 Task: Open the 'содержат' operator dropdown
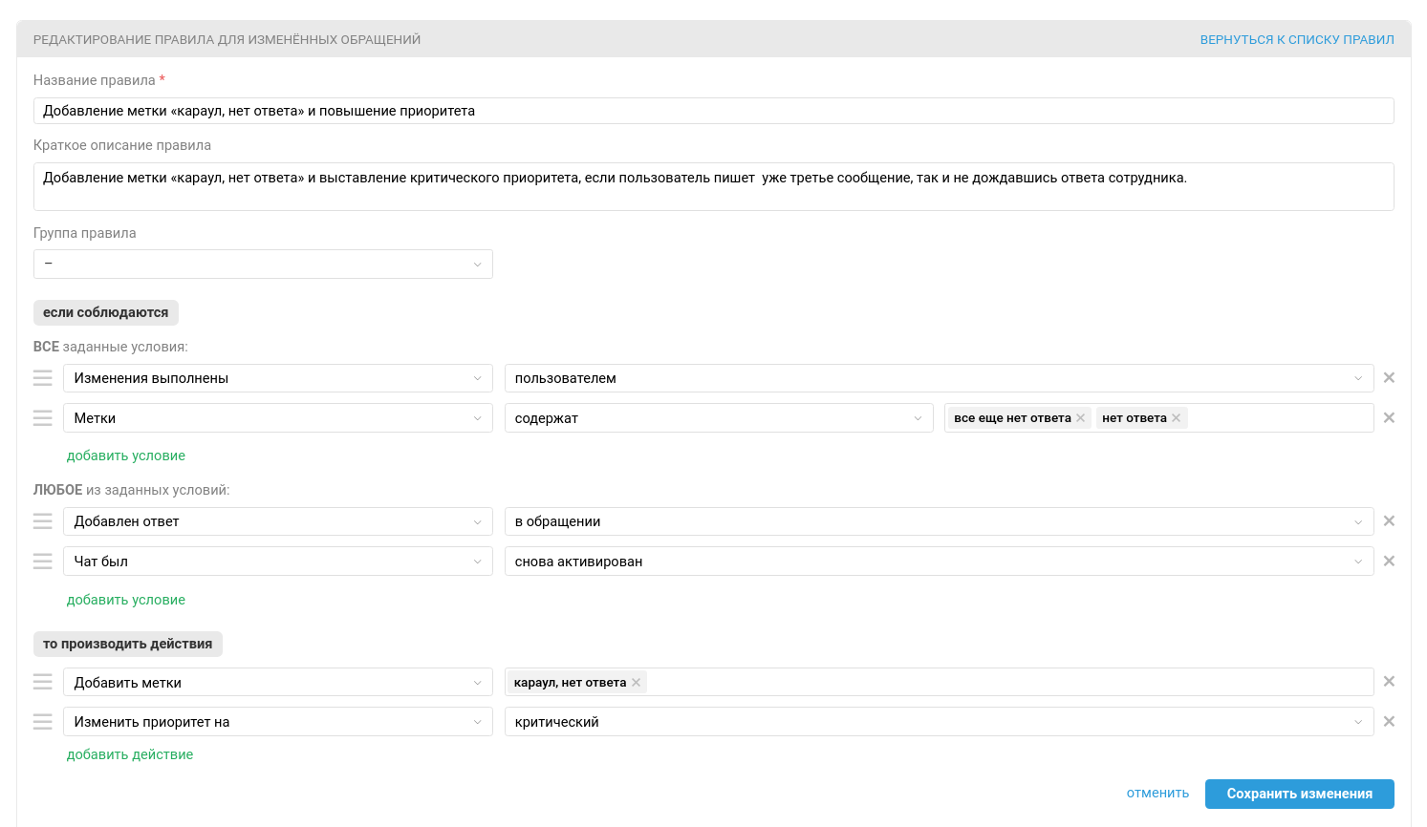[719, 418]
